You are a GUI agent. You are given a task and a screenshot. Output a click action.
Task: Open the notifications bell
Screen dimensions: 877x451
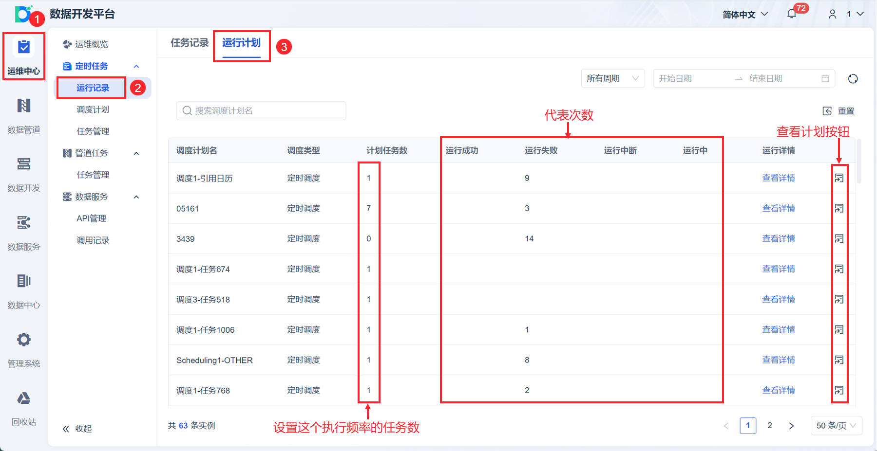tap(792, 14)
